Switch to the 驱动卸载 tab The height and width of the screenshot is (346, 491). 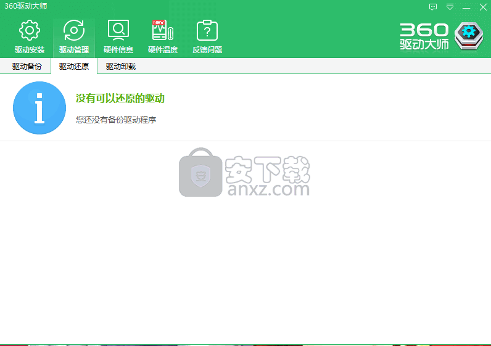coord(120,66)
